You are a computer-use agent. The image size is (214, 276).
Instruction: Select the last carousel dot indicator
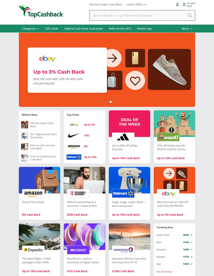point(116,102)
